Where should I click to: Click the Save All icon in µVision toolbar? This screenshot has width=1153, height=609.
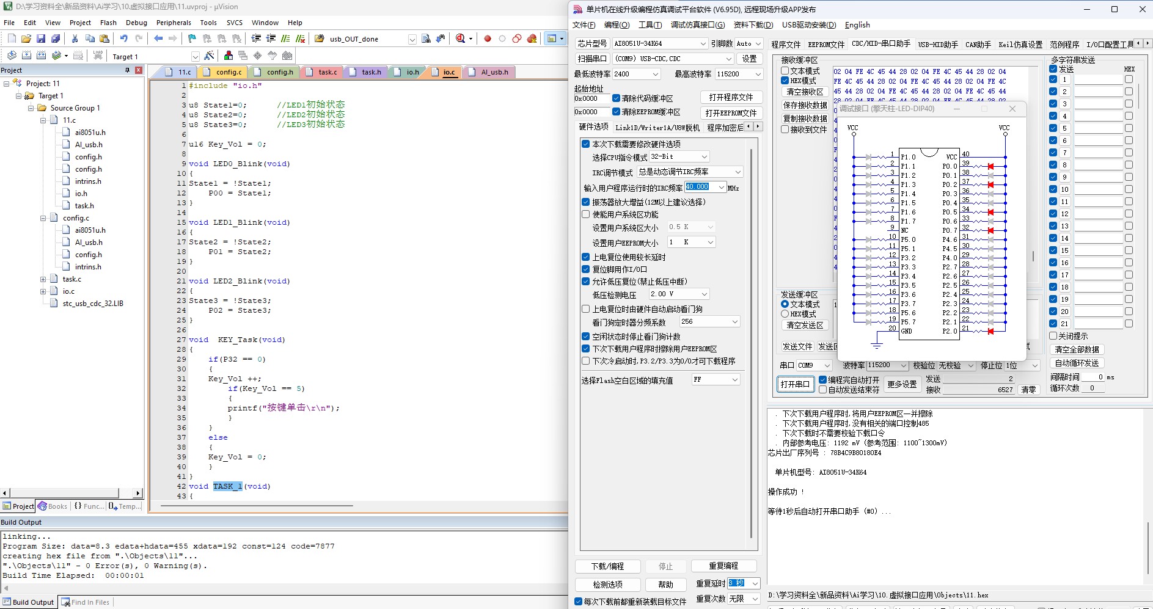pos(56,38)
